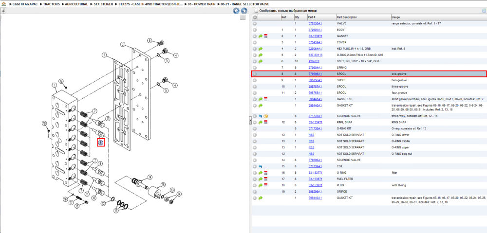This screenshot has width=487, height=233.
Task: Open part number link 375459A1
Action: [315, 42]
